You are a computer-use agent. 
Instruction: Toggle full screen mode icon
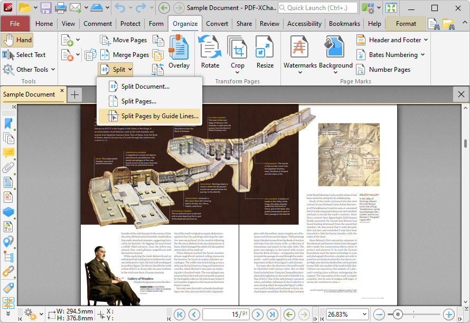[x=391, y=8]
